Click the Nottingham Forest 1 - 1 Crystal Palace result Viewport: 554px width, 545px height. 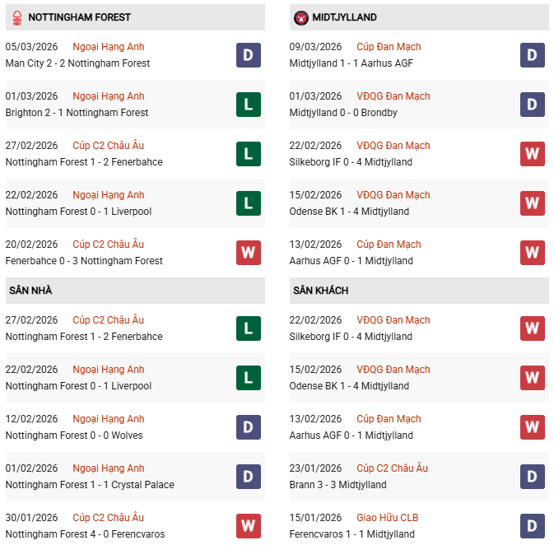[x=90, y=485]
